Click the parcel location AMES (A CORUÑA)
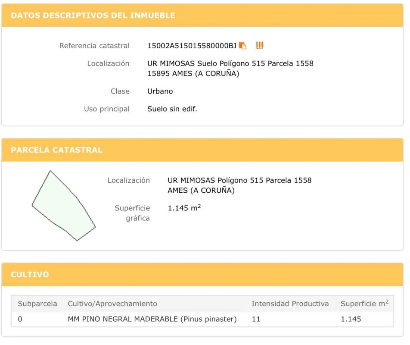 coord(201,191)
